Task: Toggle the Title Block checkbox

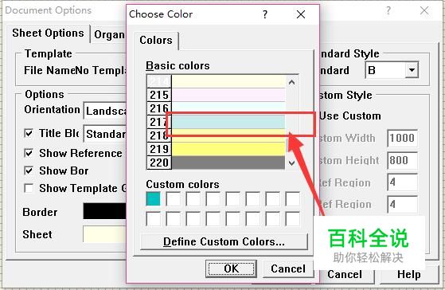Action: pyautogui.click(x=29, y=133)
